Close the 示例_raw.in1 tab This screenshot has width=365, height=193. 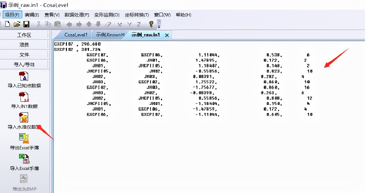click(167, 35)
